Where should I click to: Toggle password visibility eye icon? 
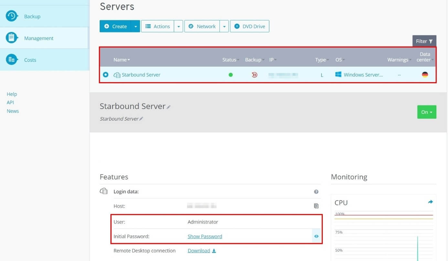pyautogui.click(x=316, y=236)
